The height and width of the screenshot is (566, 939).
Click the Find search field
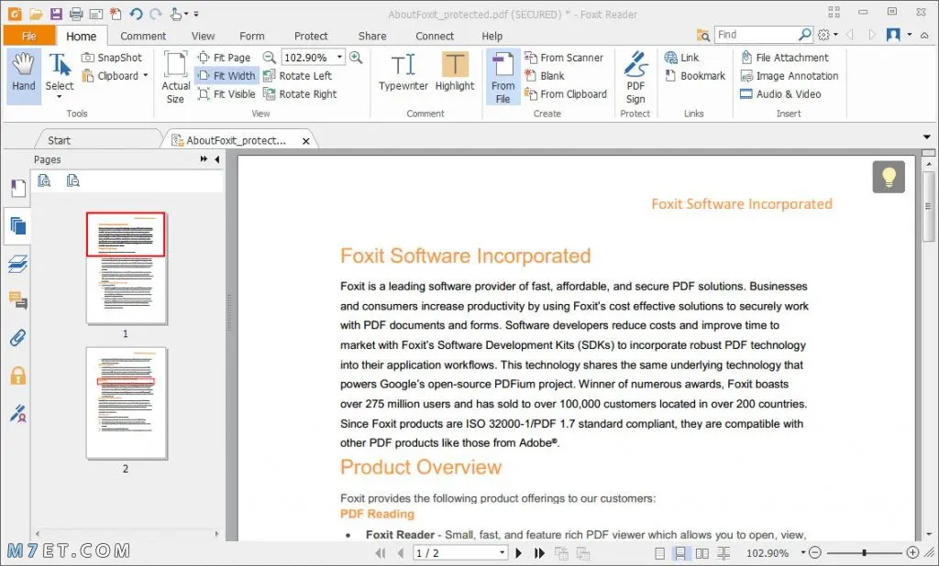[757, 35]
